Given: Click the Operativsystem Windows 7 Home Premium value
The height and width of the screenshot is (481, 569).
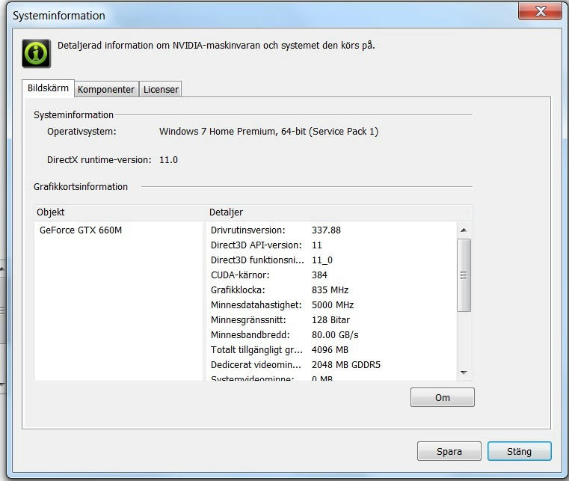Looking at the screenshot, I should coord(268,132).
